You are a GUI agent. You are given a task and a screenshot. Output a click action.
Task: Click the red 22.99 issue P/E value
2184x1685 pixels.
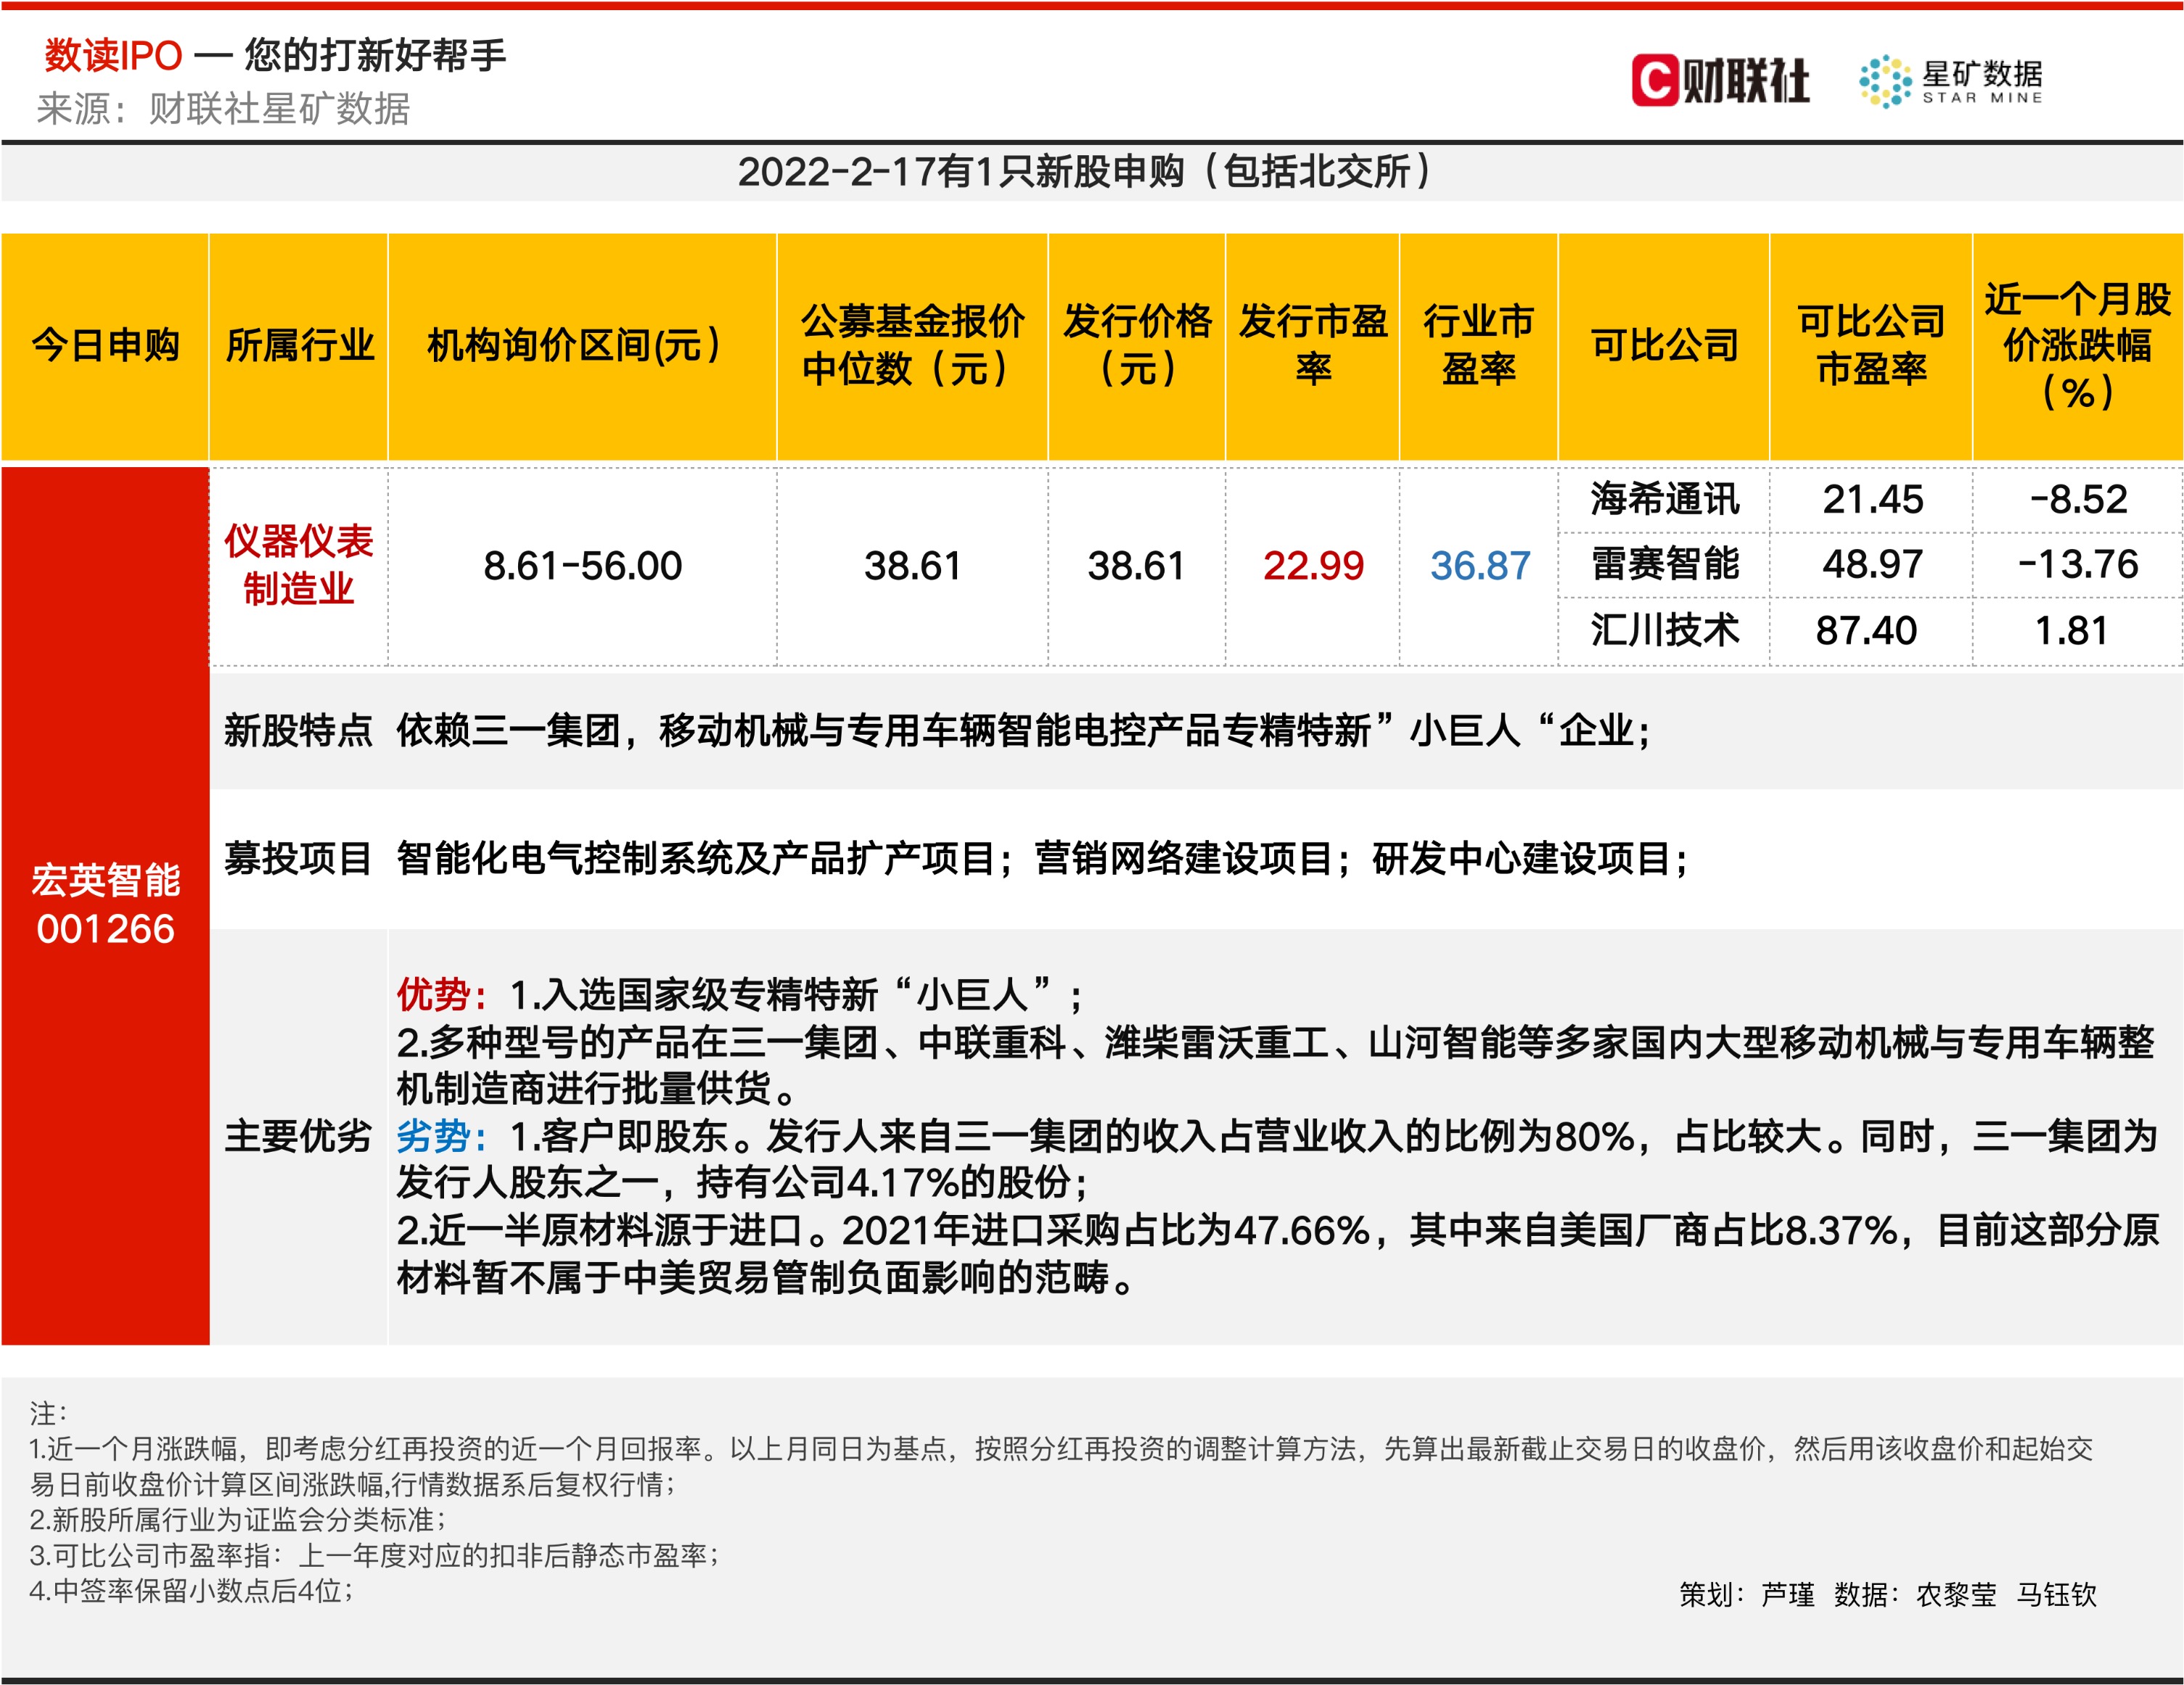pyautogui.click(x=1312, y=566)
